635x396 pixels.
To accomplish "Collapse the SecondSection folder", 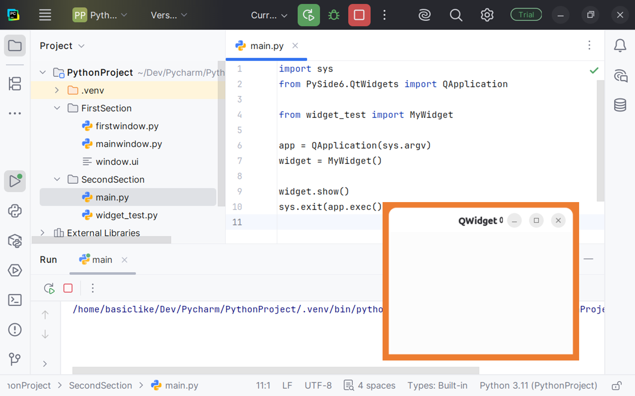I will point(57,179).
